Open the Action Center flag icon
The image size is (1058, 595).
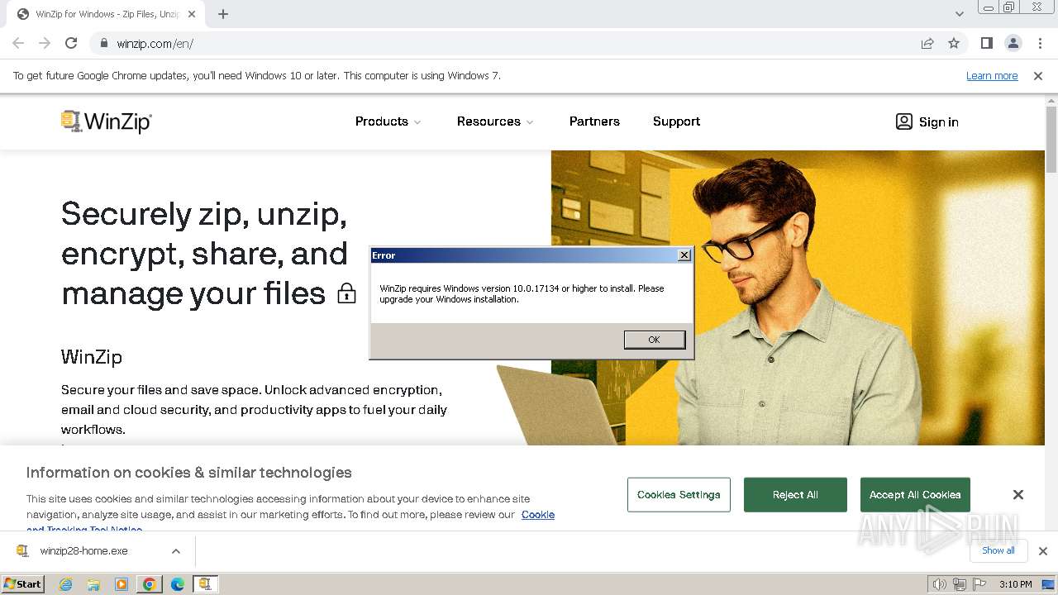click(x=979, y=584)
